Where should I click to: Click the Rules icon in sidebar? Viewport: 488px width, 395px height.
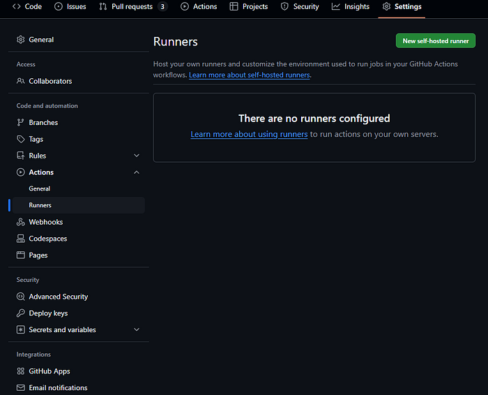(x=20, y=156)
